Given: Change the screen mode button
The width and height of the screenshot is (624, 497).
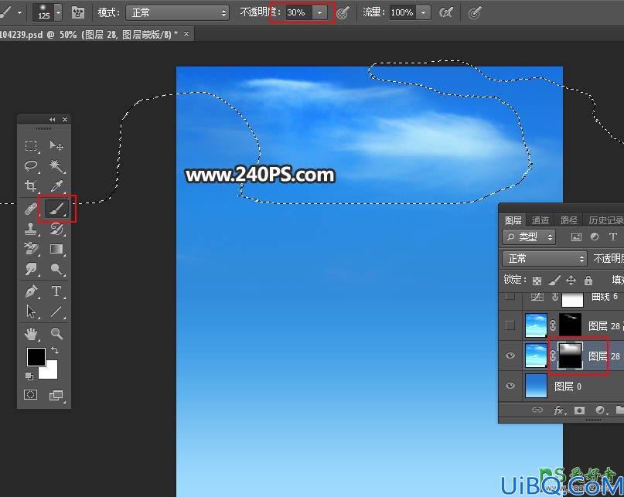Looking at the screenshot, I should pos(56,395).
